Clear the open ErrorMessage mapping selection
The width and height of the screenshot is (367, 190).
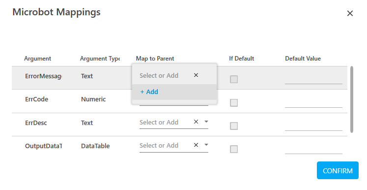196,75
